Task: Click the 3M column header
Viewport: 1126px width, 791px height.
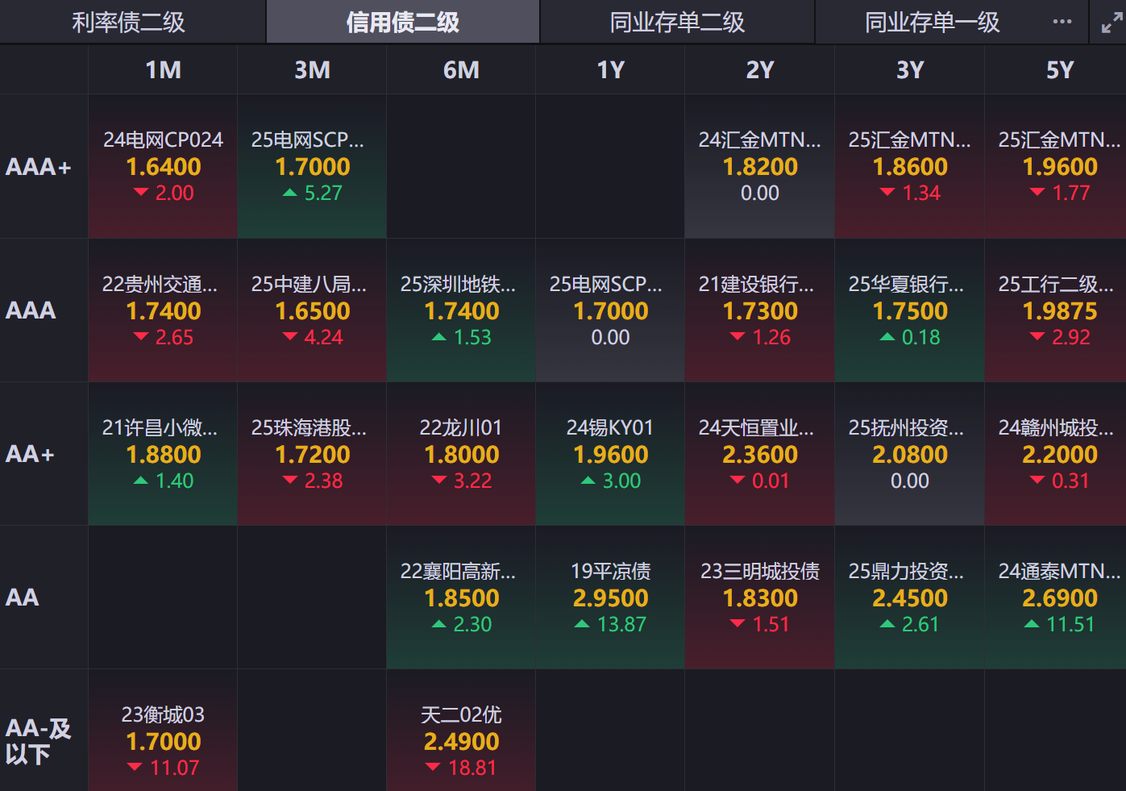Action: (312, 70)
